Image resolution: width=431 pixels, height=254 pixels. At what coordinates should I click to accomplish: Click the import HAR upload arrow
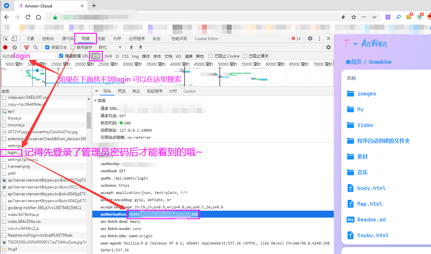pos(131,48)
